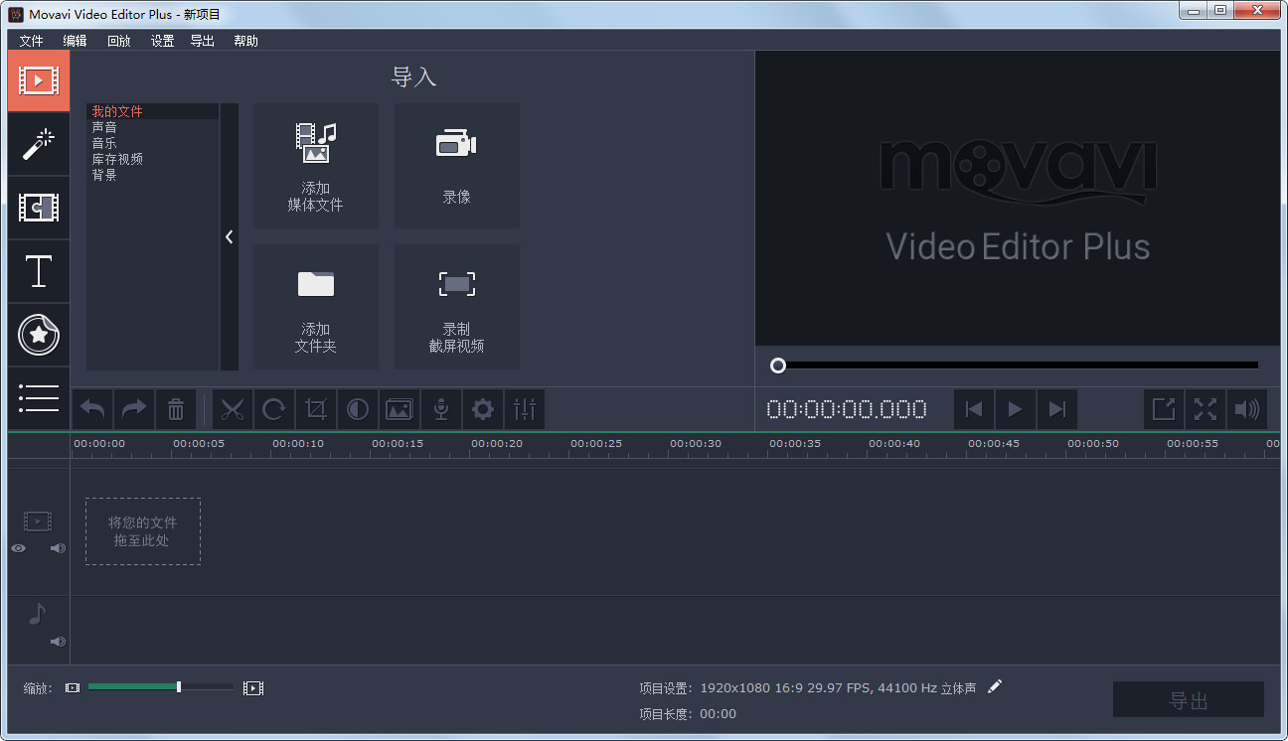
Task: Start audio recording with the microphone icon
Action: click(440, 408)
